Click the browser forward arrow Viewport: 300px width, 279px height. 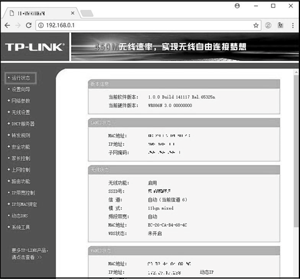[x=18, y=25]
